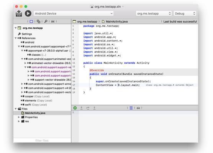Viewport: 213px width, 153px height.
Task: Click the solution icon in title bar
Action: click(x=92, y=7)
